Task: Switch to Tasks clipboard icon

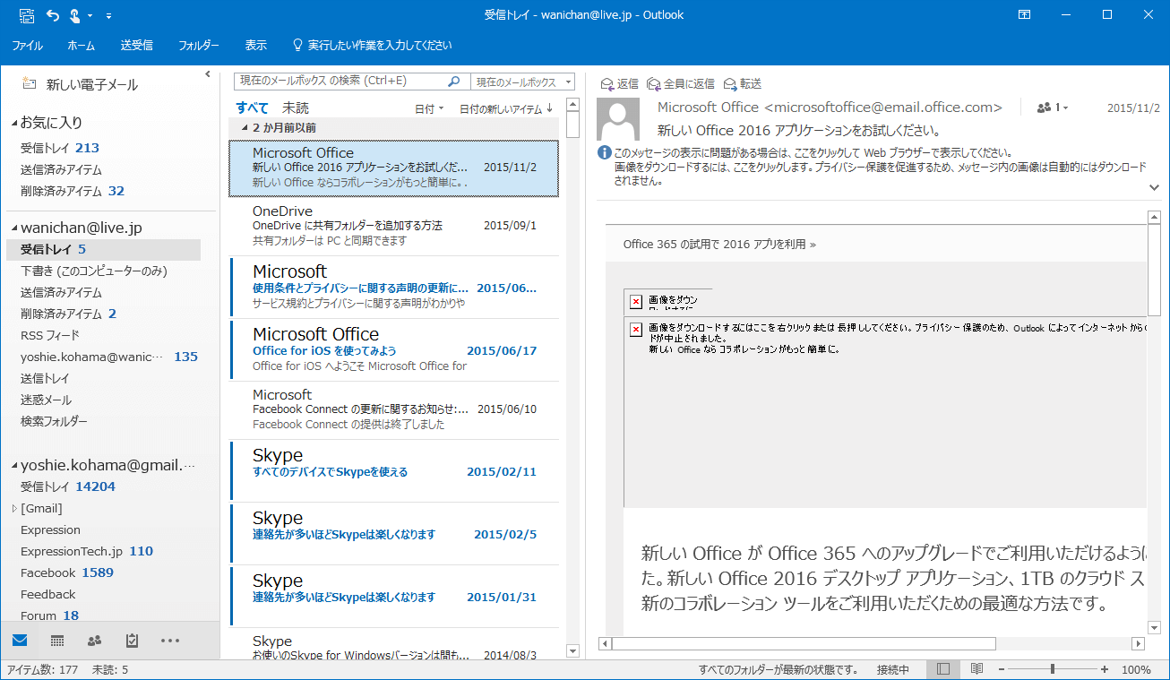Action: (133, 641)
